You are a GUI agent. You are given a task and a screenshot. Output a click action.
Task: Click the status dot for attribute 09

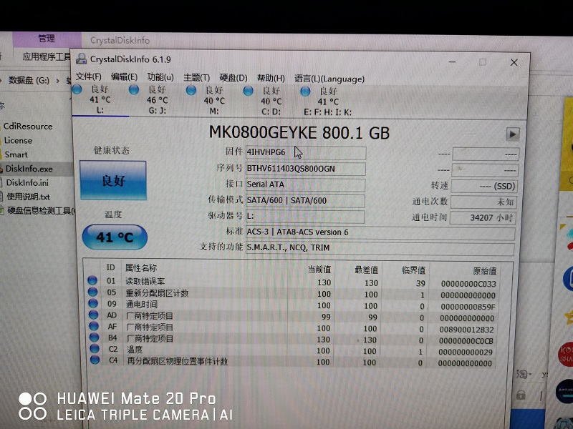[93, 303]
